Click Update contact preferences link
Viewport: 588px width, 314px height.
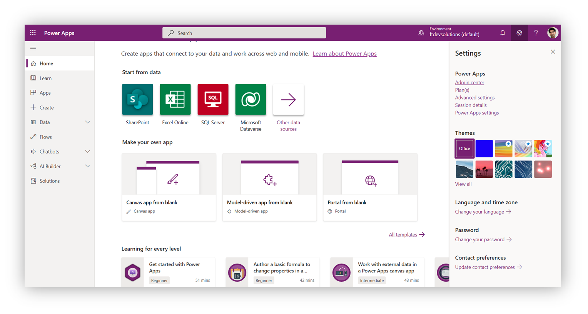(x=488, y=267)
